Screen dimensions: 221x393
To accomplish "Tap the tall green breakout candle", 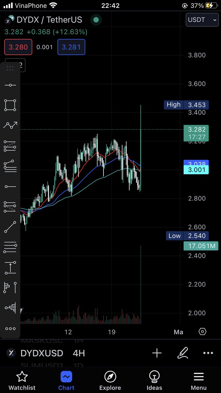I will point(141,147).
